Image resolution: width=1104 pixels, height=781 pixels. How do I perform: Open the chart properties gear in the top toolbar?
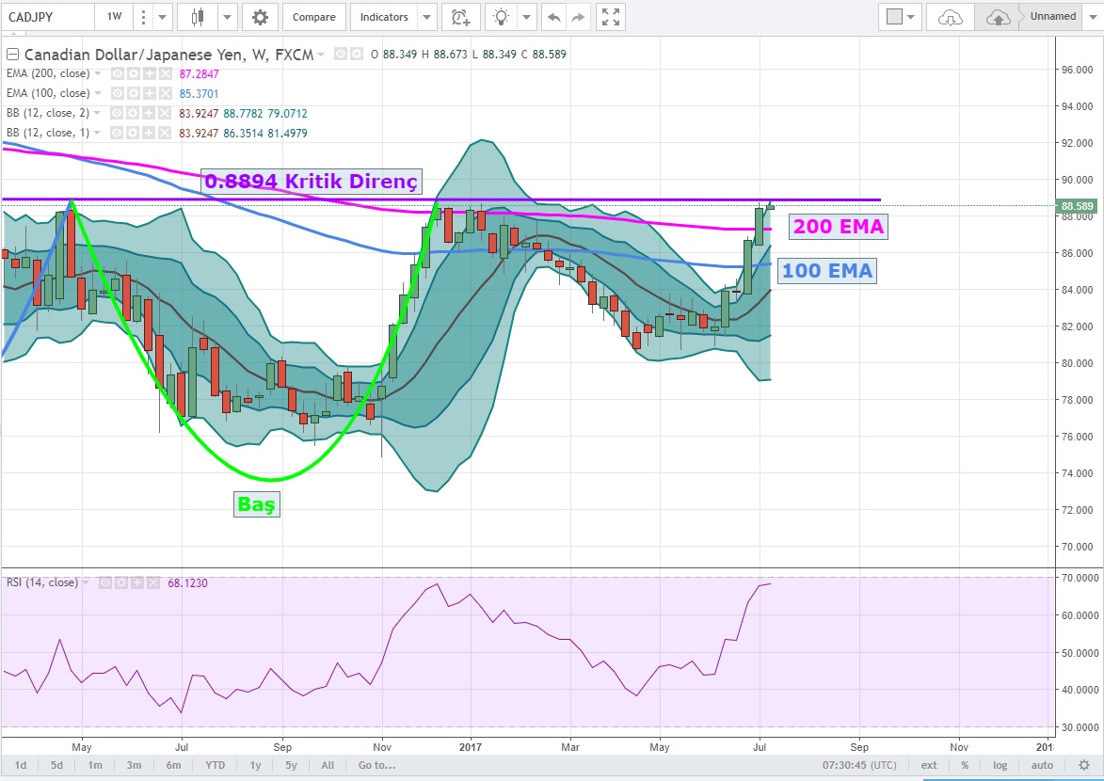(x=260, y=17)
